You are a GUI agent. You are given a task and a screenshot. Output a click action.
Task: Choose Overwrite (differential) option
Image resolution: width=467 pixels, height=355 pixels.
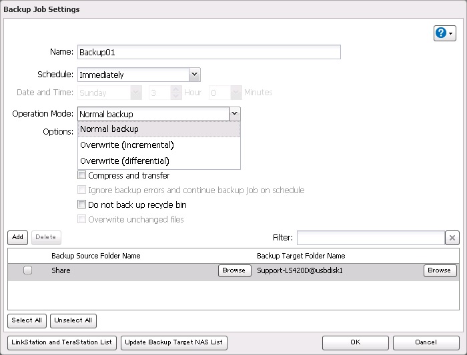pos(159,161)
